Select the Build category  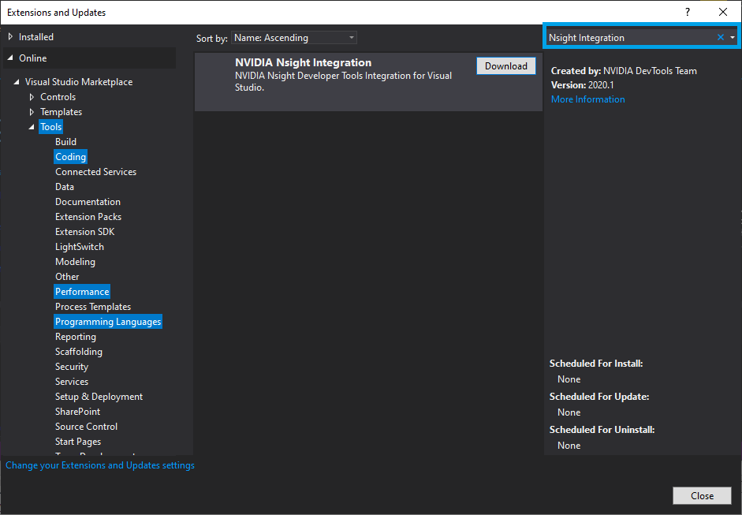(x=65, y=142)
